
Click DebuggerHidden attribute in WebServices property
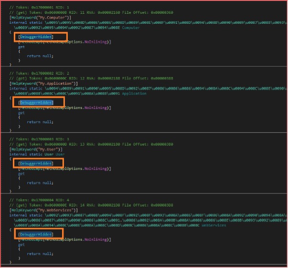pyautogui.click(x=36, y=235)
